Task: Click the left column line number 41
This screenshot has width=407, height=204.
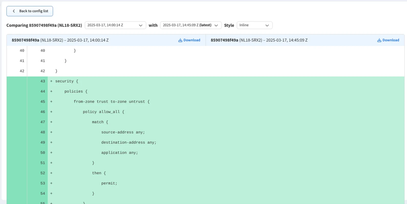Action: pyautogui.click(x=22, y=61)
